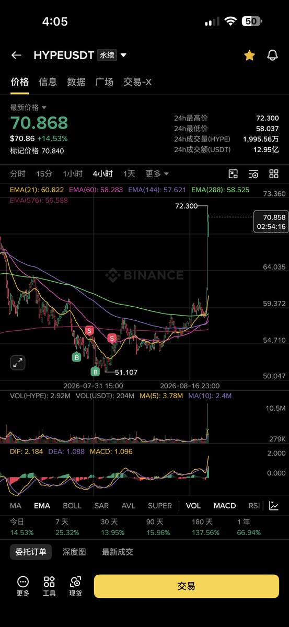
Task: Select the 15分 timeframe
Action: click(x=44, y=173)
